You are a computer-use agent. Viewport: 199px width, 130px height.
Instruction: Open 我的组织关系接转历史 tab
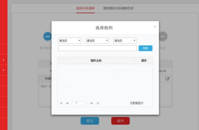tap(118, 8)
